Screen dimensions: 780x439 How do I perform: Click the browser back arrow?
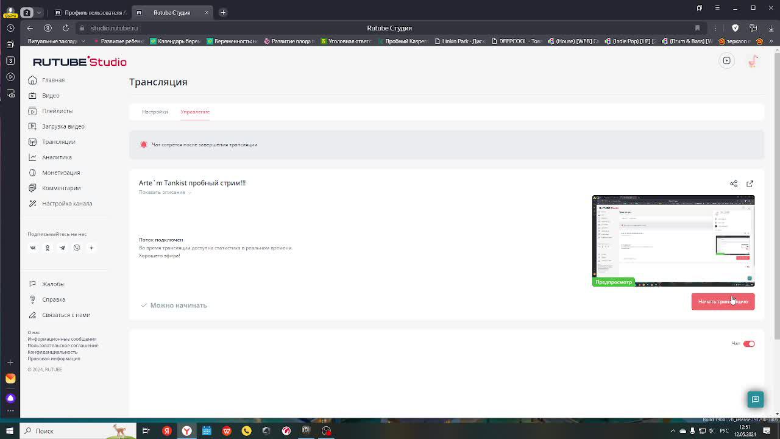coord(30,28)
